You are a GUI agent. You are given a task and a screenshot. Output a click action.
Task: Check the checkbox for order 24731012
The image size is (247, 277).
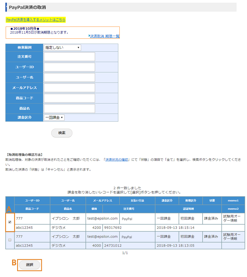[x=10, y=240]
